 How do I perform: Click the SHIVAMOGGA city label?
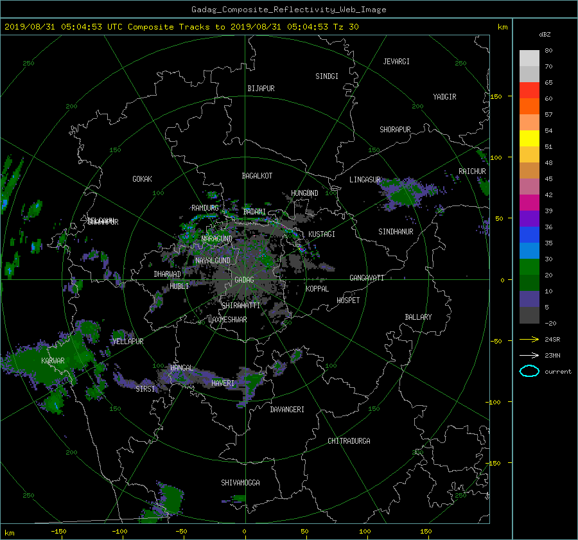click(240, 483)
